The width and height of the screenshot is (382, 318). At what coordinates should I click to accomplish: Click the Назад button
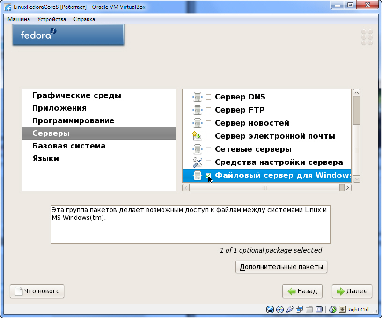coord(302,291)
